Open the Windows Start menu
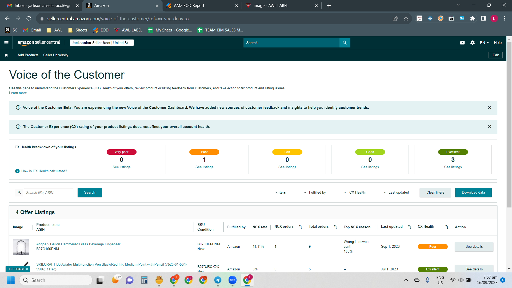Viewport: 512px width, 288px height. (x=11, y=280)
